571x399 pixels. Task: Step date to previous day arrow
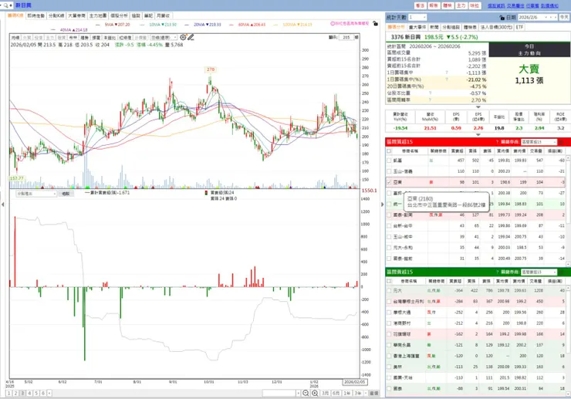[551, 17]
